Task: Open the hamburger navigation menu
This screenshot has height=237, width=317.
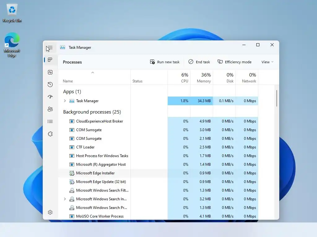Action: [x=50, y=48]
